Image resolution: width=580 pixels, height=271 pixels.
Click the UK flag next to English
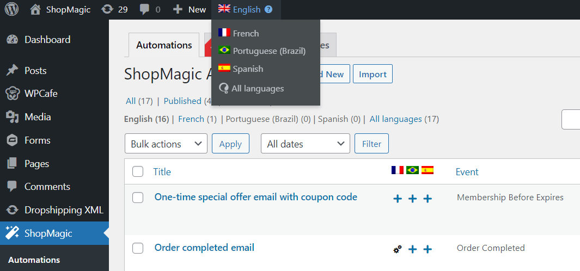[224, 9]
